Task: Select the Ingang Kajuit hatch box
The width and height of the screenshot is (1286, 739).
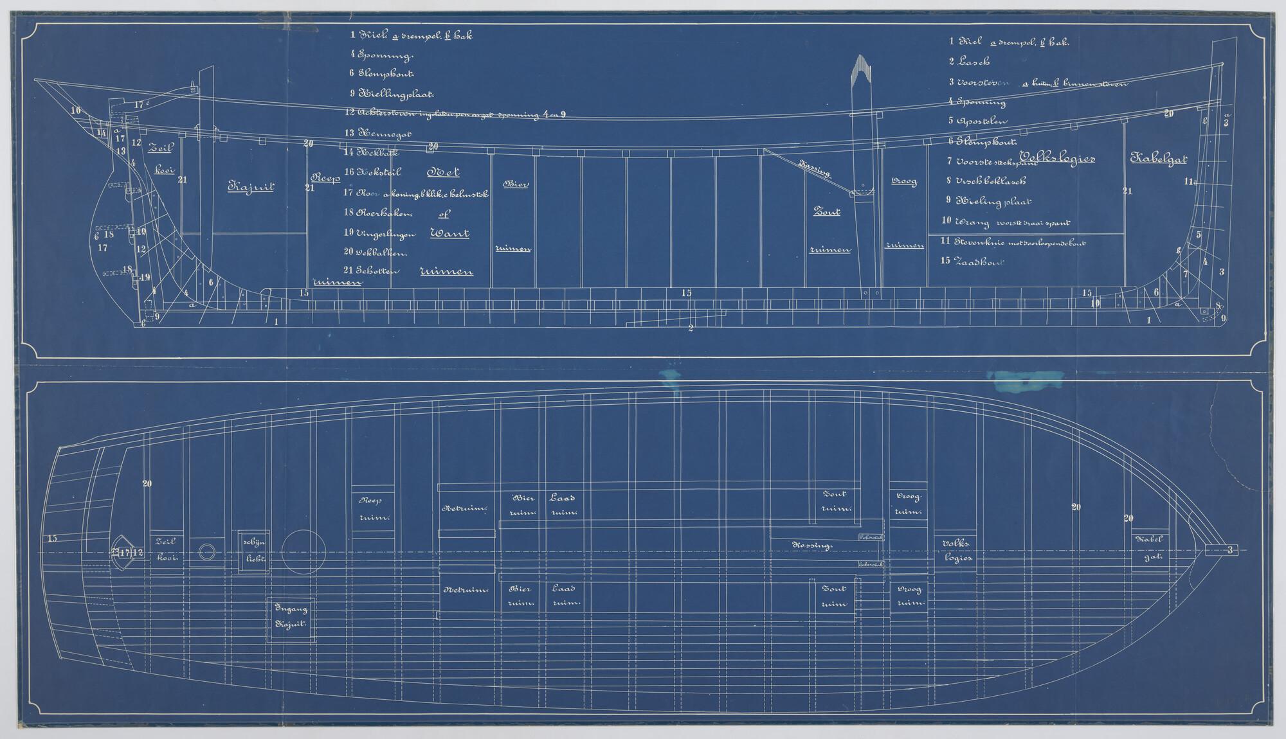Action: [292, 618]
